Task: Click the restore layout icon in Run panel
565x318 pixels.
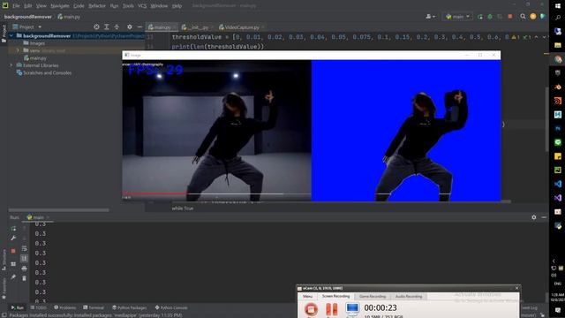Action: point(13,264)
